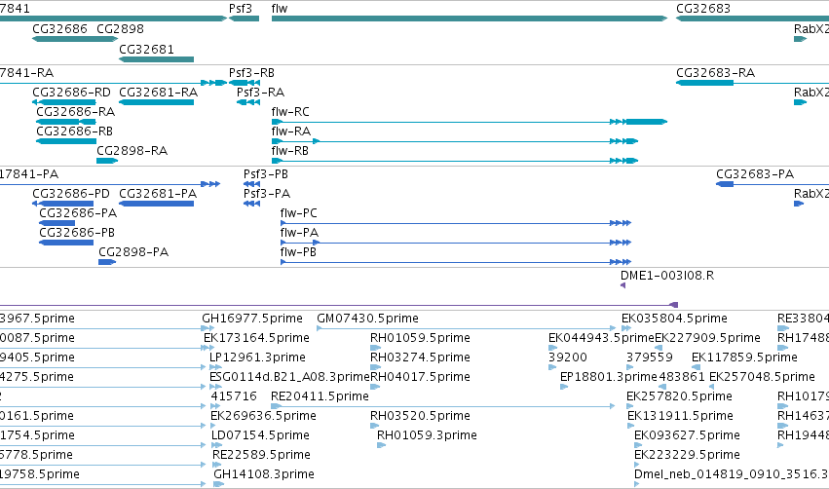This screenshot has width=829, height=489.
Task: Select the flw-RB transcript label
Action: (x=289, y=151)
